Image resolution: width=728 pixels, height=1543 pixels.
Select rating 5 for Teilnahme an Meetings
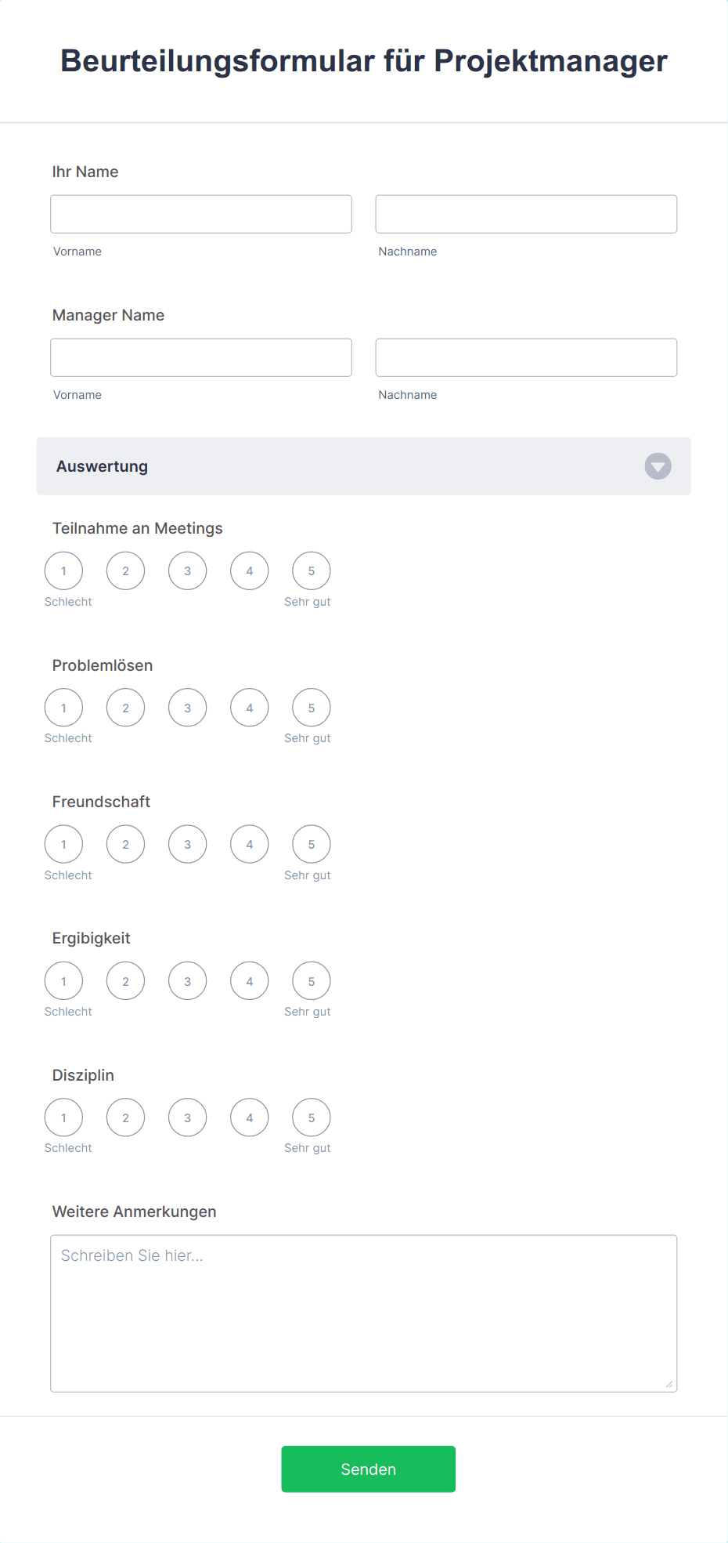pyautogui.click(x=311, y=571)
